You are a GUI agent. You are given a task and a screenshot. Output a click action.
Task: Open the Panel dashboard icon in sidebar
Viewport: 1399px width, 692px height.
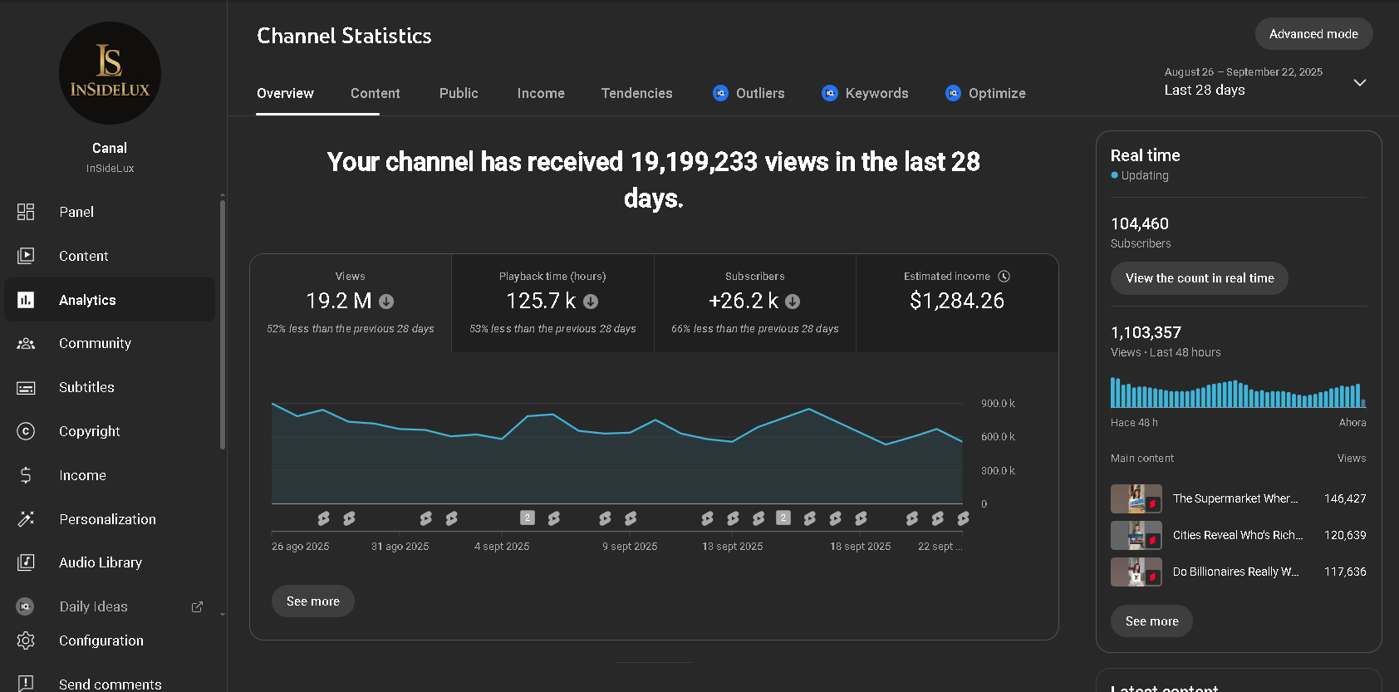pos(26,212)
